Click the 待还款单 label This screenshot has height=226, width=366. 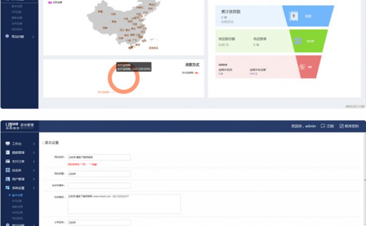tap(260, 39)
